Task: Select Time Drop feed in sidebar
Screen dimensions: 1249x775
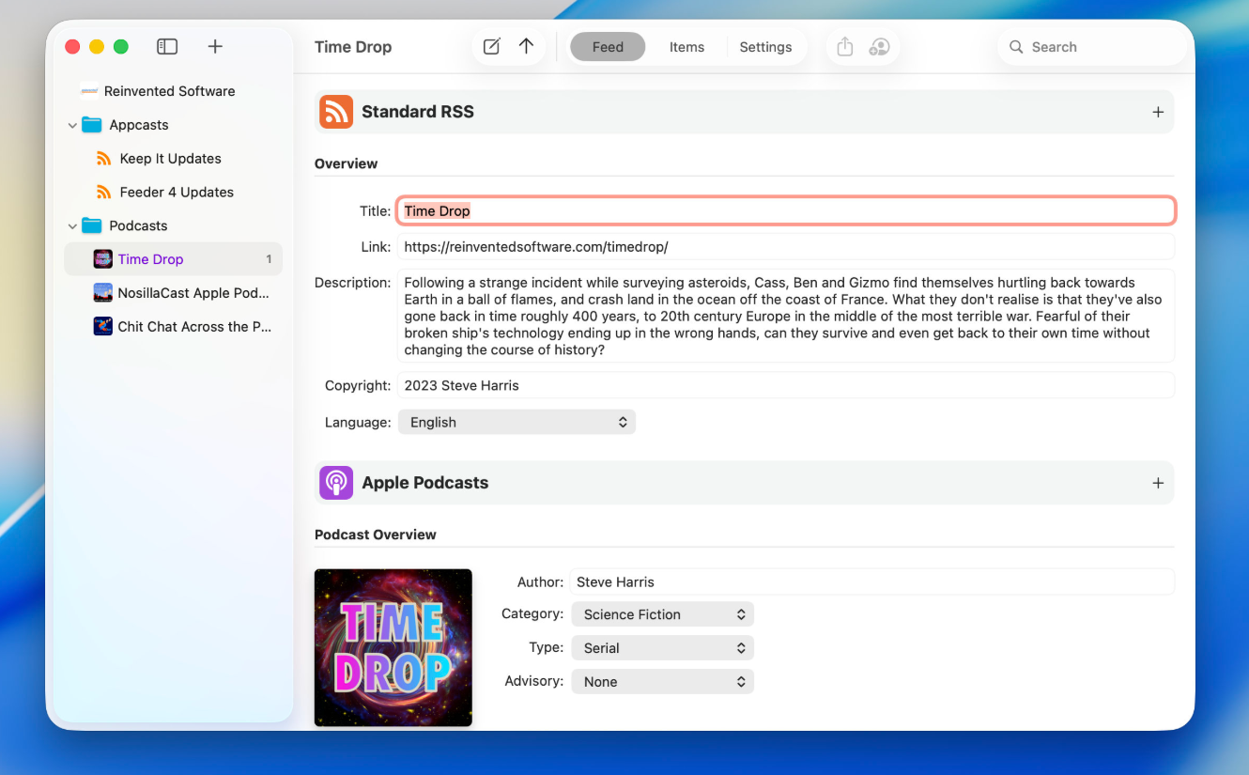Action: pyautogui.click(x=173, y=259)
